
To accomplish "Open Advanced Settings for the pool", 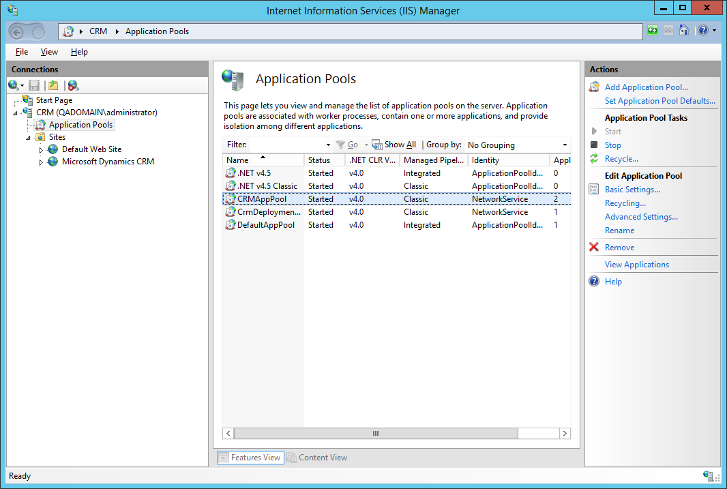I will pyautogui.click(x=641, y=217).
